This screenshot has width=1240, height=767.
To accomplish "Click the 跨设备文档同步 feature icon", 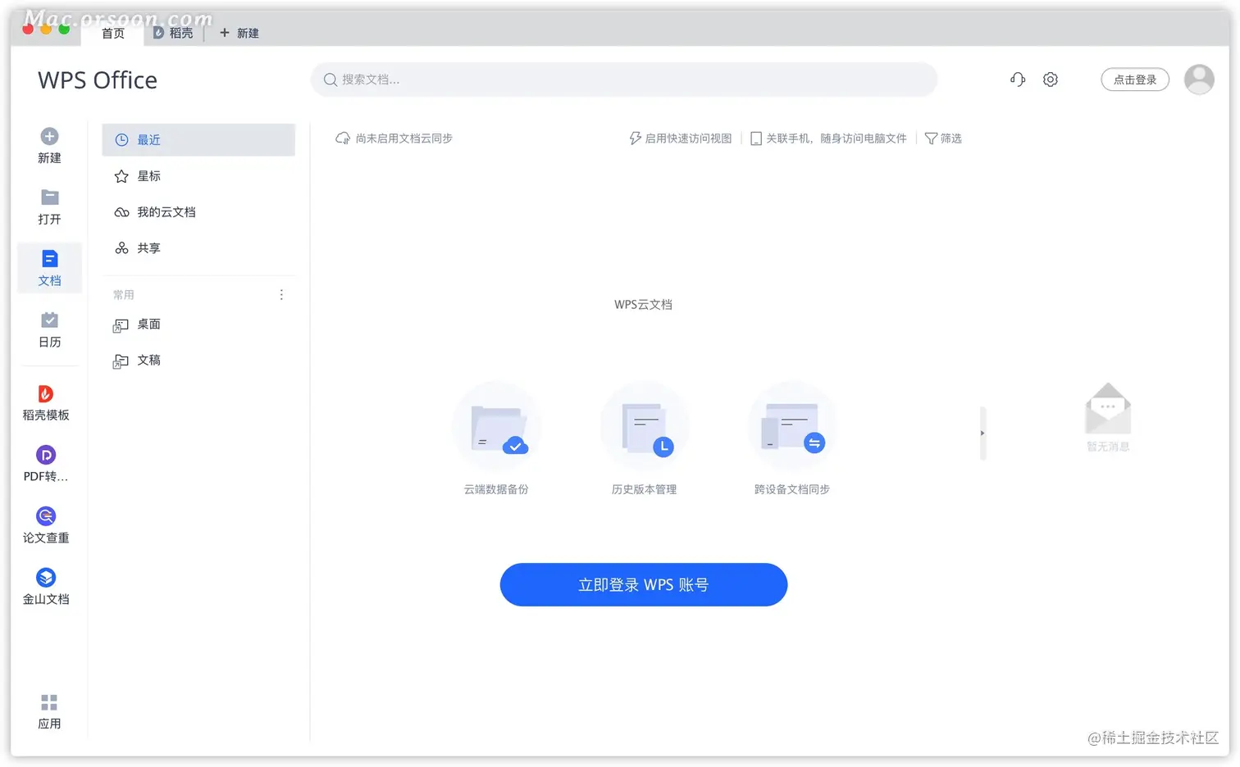I will [792, 427].
